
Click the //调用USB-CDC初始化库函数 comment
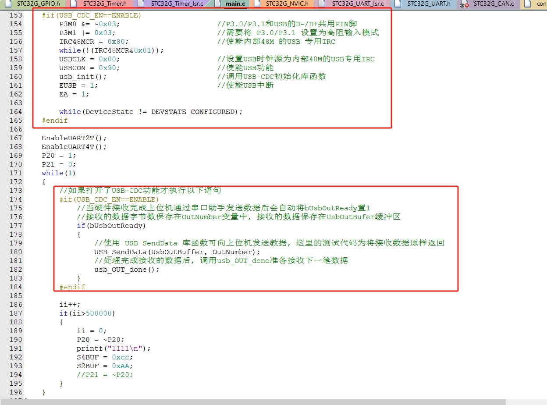[x=272, y=77]
